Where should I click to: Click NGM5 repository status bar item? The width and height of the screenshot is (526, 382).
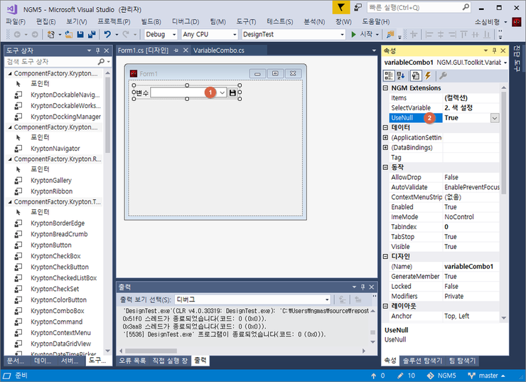(x=441, y=376)
